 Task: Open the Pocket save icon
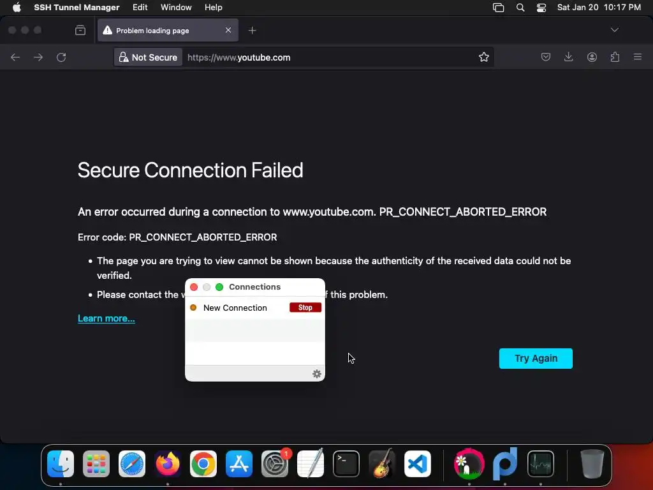coord(546,57)
